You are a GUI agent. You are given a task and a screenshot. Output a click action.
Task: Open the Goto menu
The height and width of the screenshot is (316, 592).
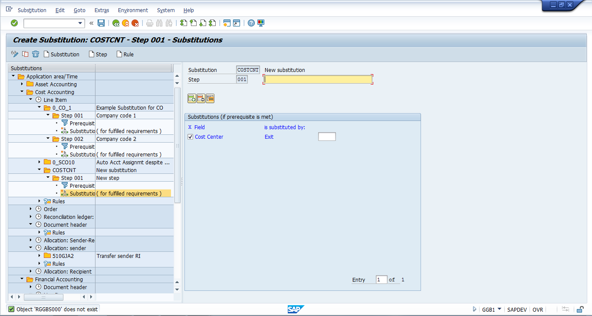(79, 10)
